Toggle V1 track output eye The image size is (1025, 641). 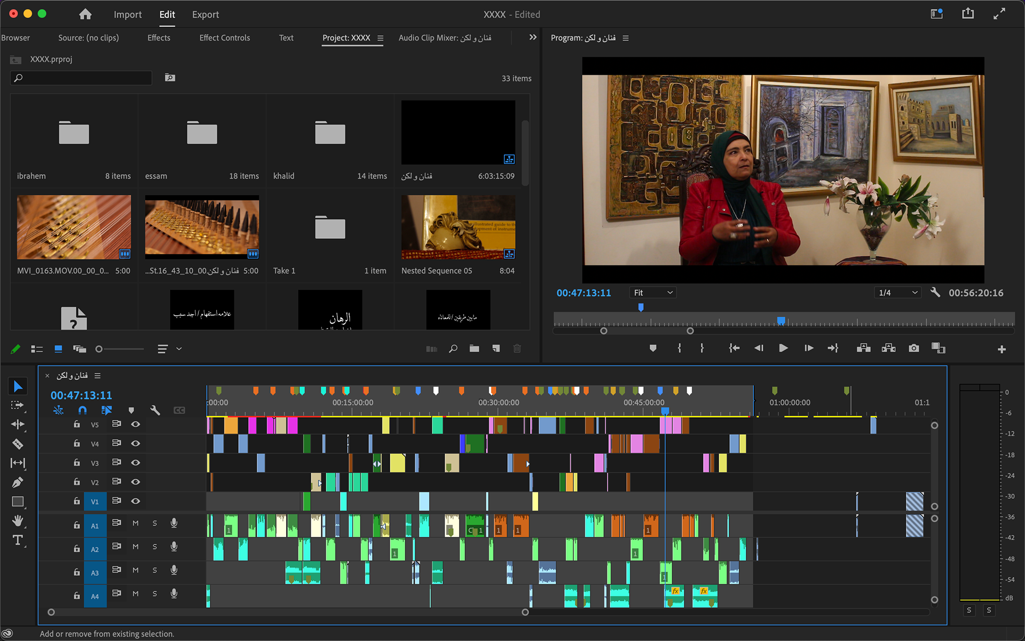coord(136,501)
